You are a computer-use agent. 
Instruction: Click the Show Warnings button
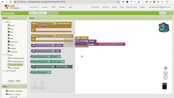point(39,88)
